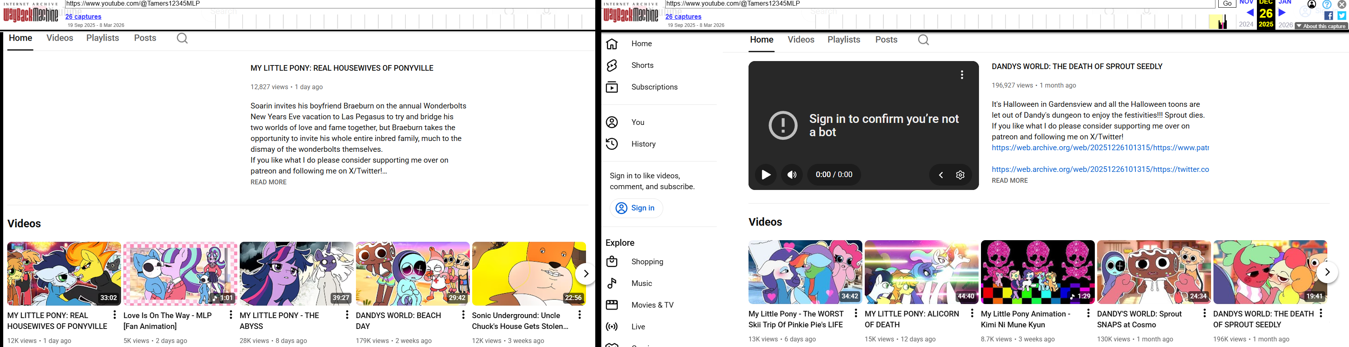Switch to the Playlists tab in the right window
Screen dimensions: 1349x347
pyautogui.click(x=844, y=40)
